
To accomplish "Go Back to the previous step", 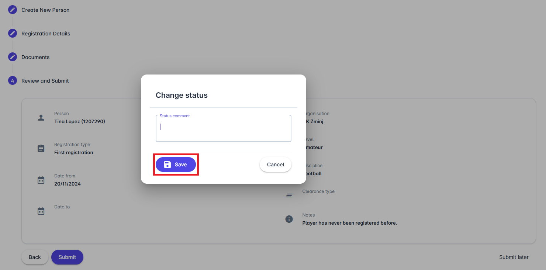I will click(x=35, y=257).
